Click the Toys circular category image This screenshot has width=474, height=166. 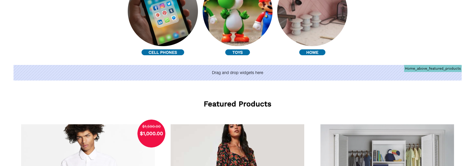(238, 21)
